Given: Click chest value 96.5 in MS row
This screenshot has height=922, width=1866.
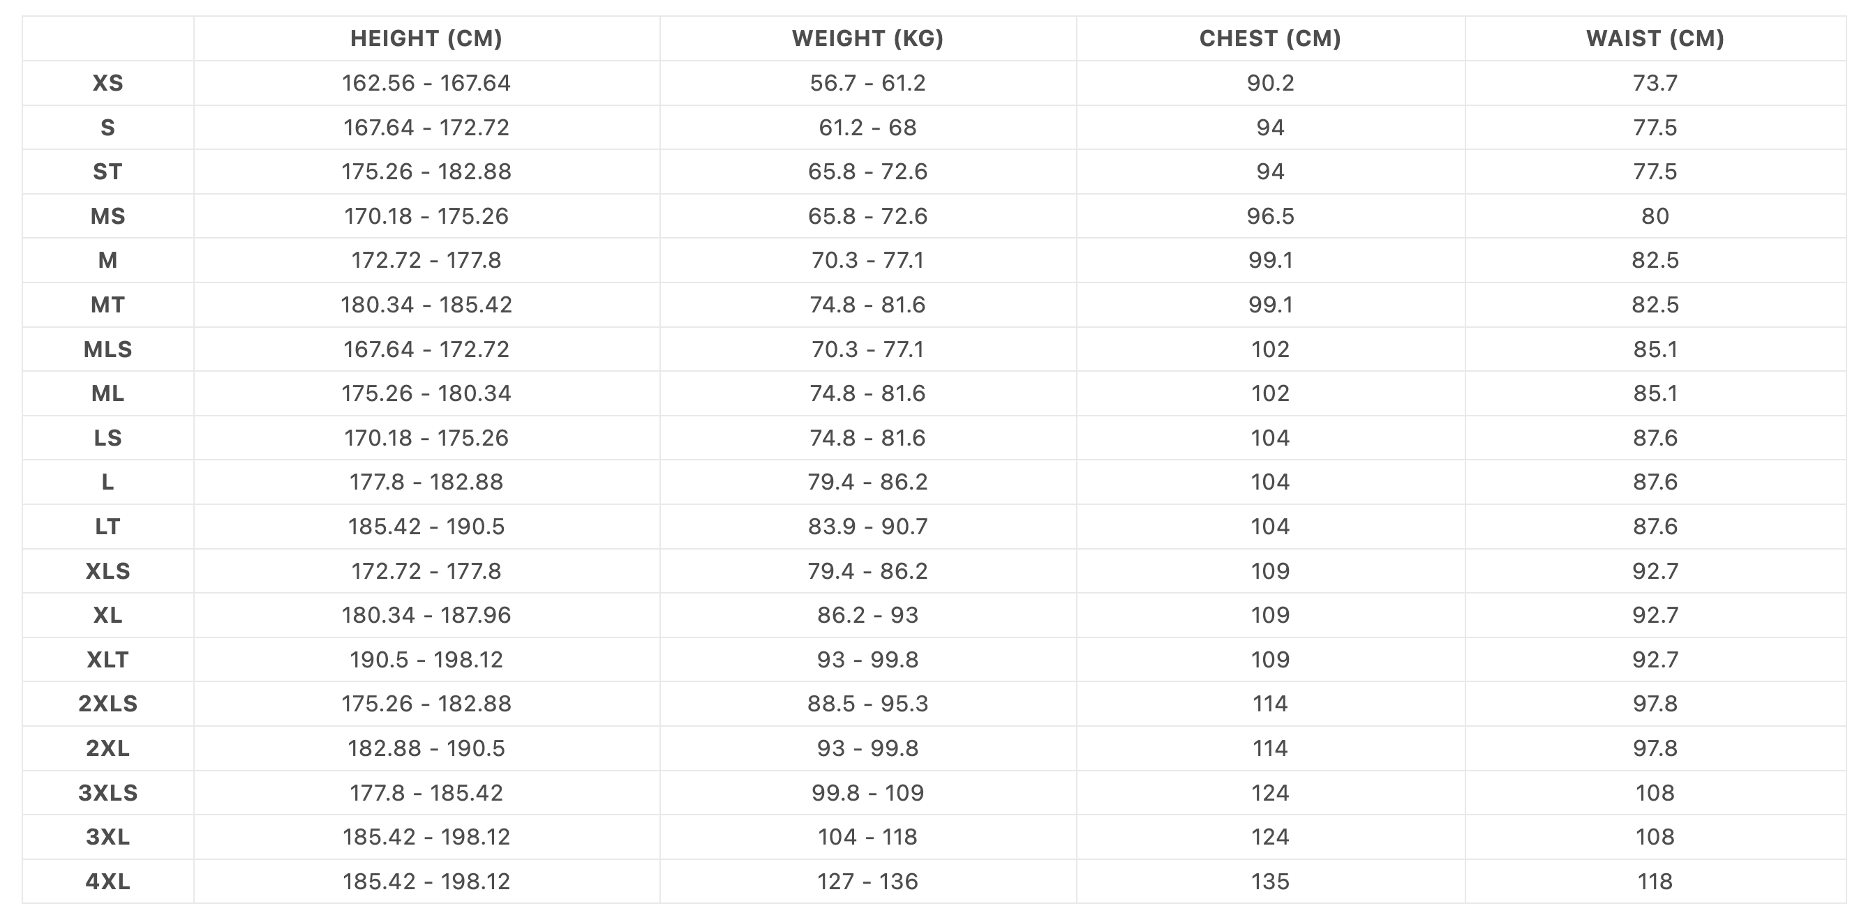Looking at the screenshot, I should (x=1271, y=216).
